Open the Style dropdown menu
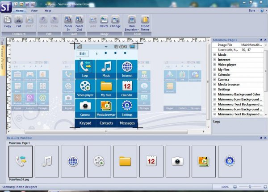This screenshot has height=192, width=268. pyautogui.click(x=254, y=11)
